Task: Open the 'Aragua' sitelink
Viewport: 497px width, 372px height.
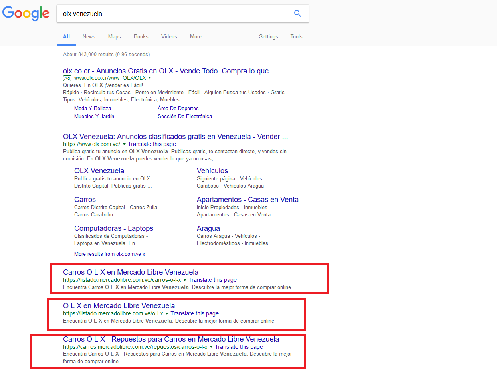Action: tap(208, 228)
